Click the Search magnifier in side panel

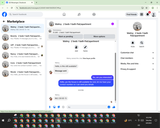click(142, 43)
